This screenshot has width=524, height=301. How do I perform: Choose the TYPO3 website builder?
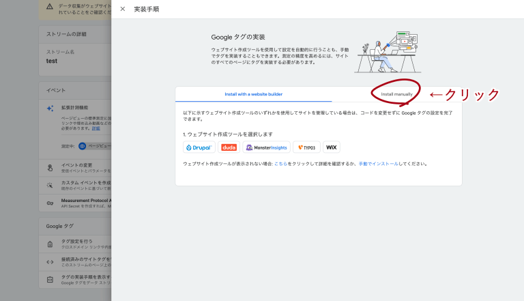[306, 147]
